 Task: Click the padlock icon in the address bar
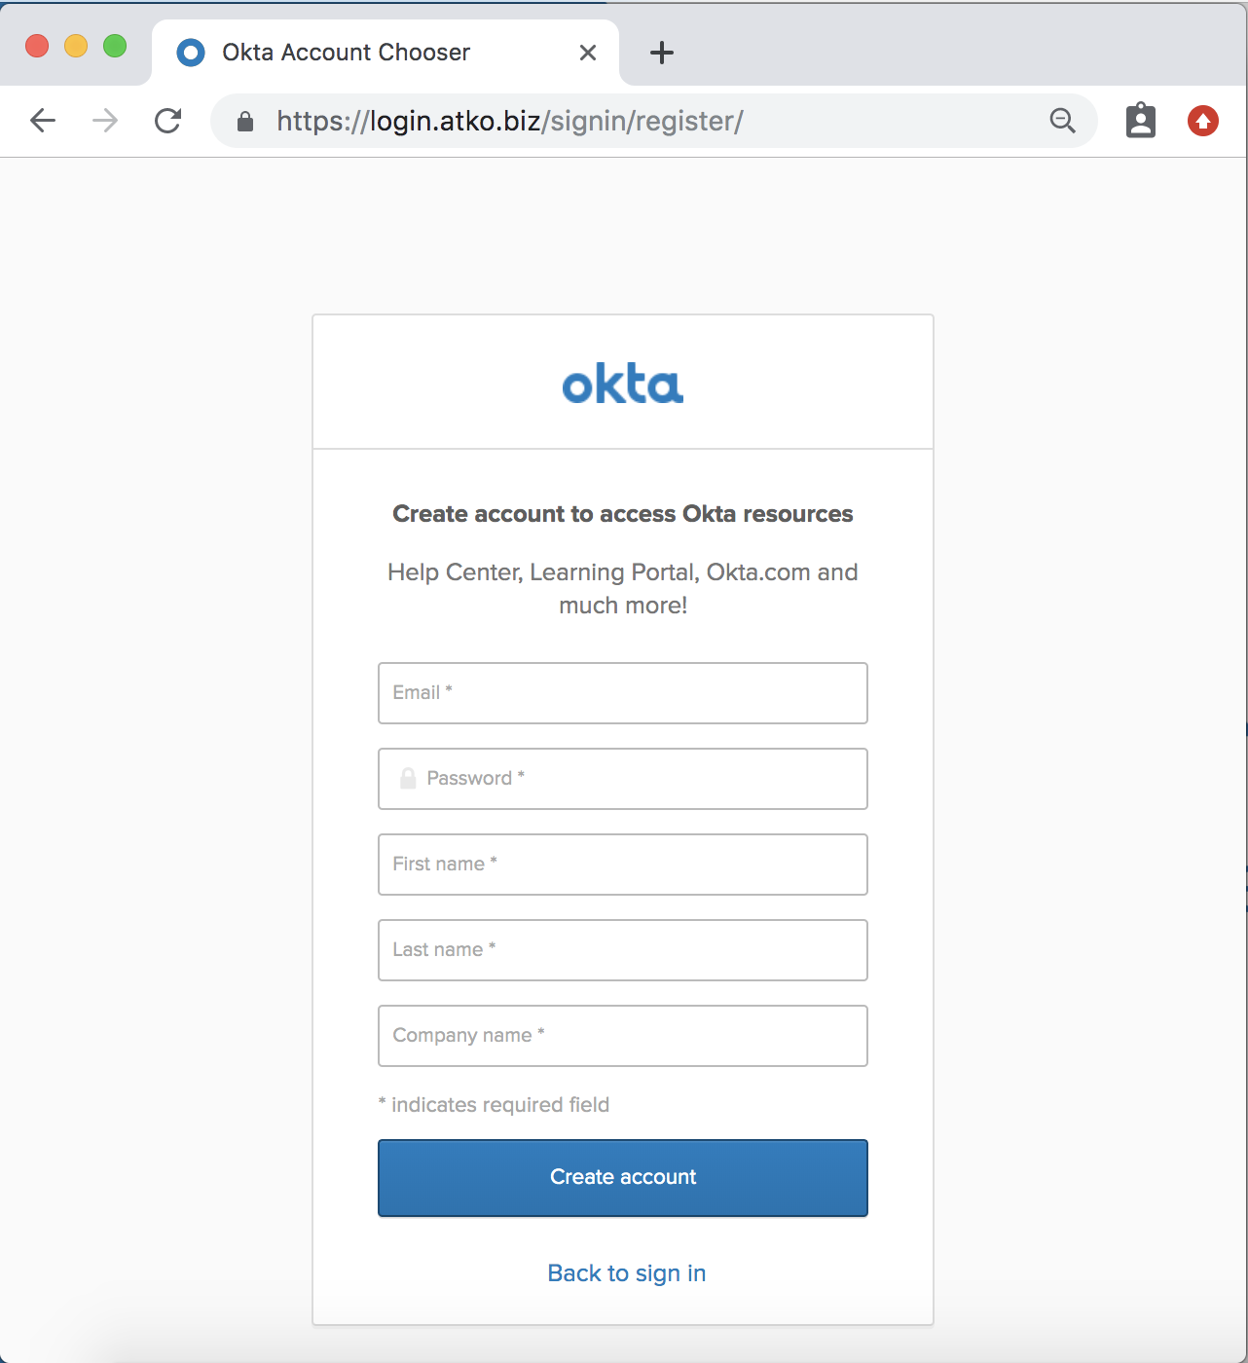243,121
